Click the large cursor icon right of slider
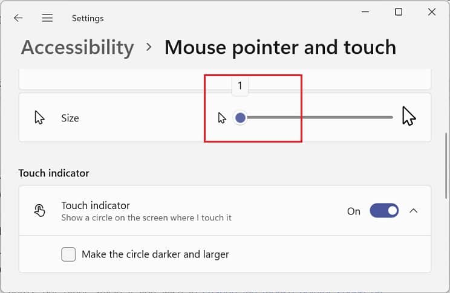The width and height of the screenshot is (450, 293). point(409,116)
